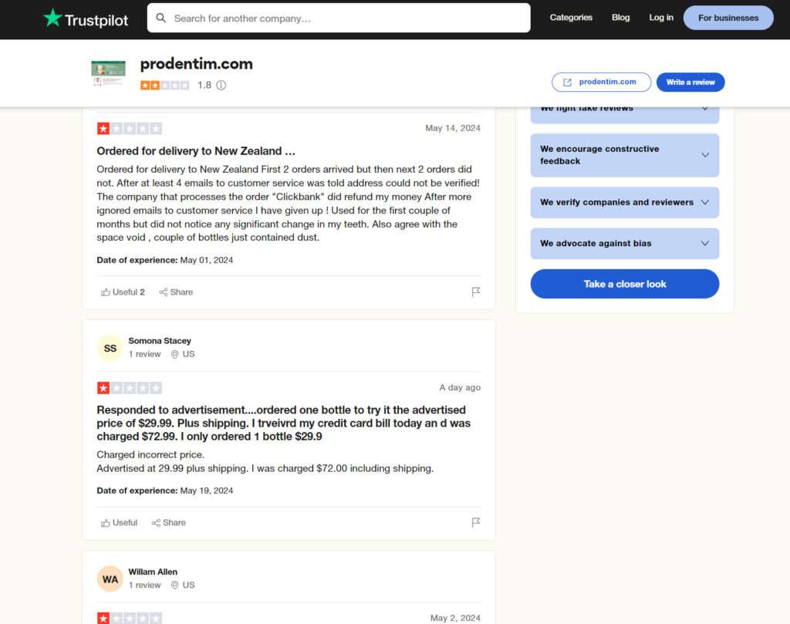Expand "We encourage constructive feedback" section

704,155
